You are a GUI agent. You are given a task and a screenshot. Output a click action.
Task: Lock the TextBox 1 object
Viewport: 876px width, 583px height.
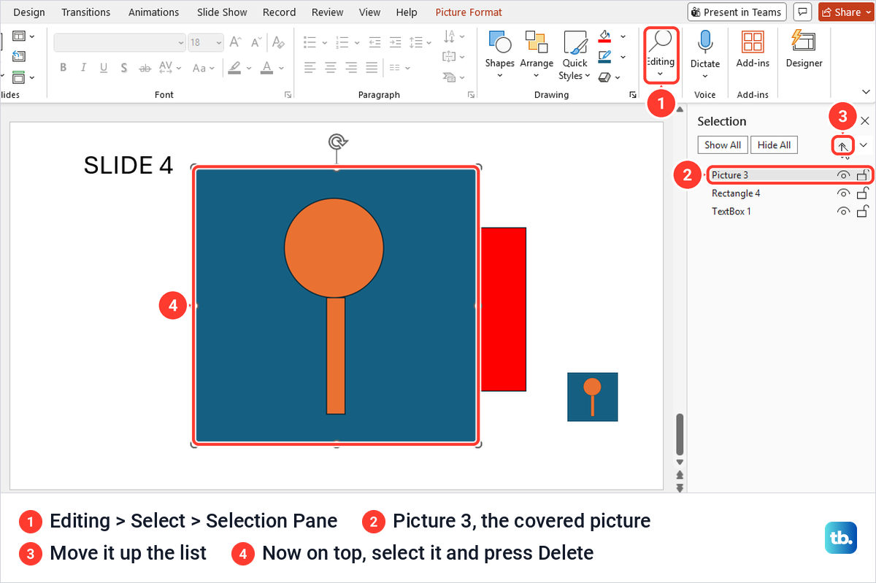[862, 211]
